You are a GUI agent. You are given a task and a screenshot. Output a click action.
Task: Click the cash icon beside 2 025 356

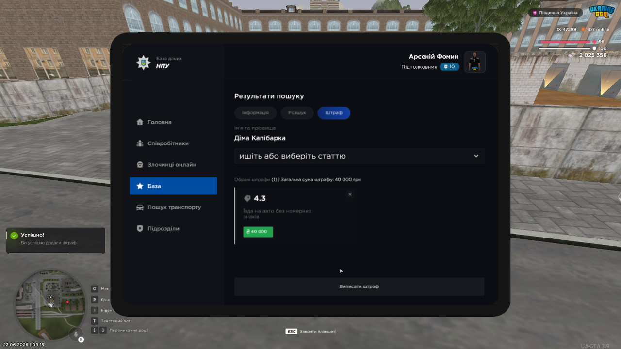(x=572, y=55)
